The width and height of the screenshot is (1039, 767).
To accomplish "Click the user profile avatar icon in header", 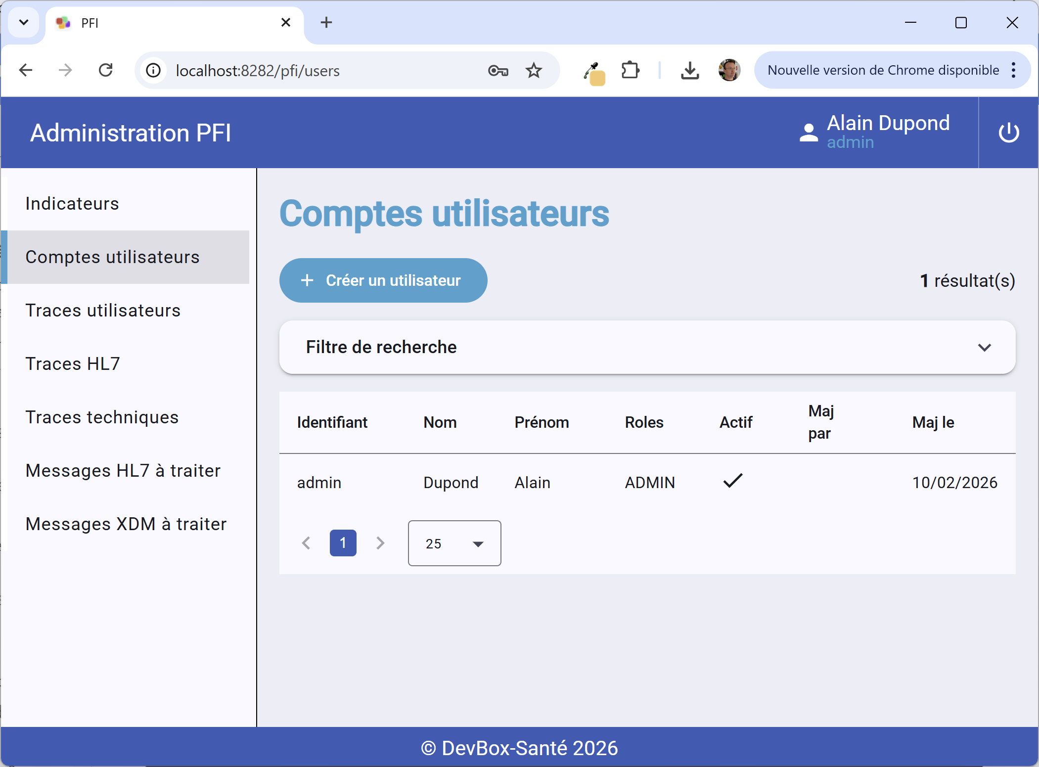I will (809, 133).
